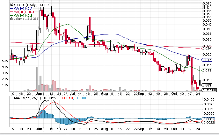Screen dimensions: 219x135
Task: Click the 50M volume axis label
Action: coord(5,61)
